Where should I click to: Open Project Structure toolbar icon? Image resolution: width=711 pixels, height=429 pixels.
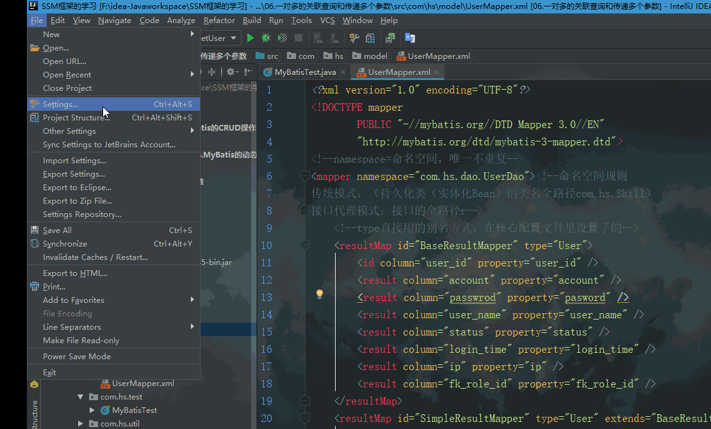[372, 38]
